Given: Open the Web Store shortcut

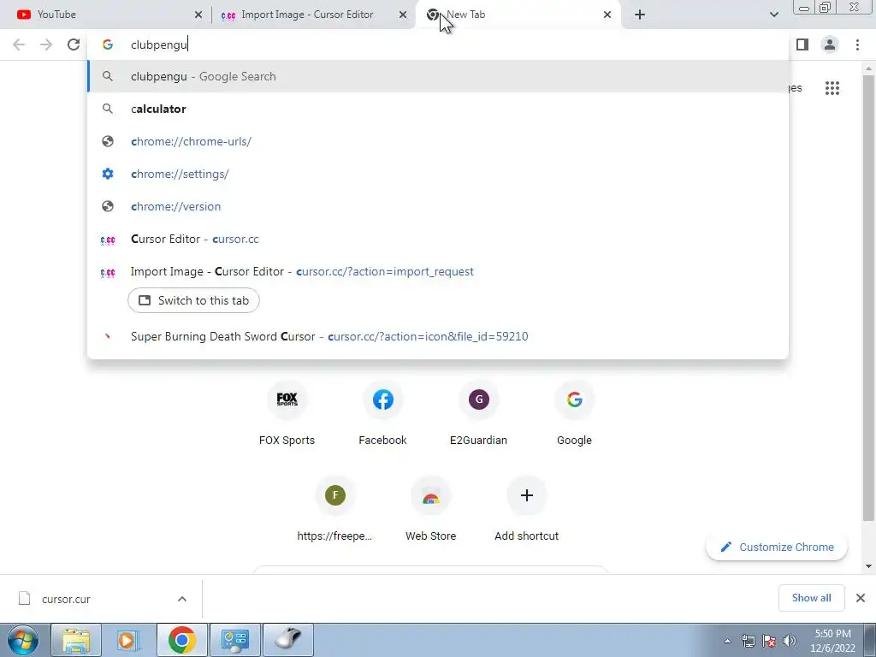Looking at the screenshot, I should (431, 510).
